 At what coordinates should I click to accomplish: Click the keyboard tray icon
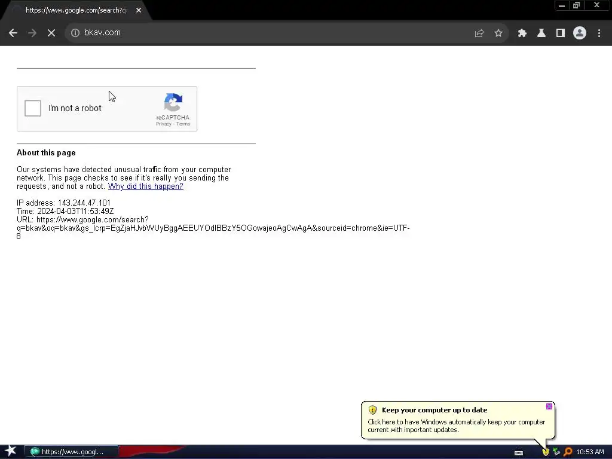pos(519,453)
